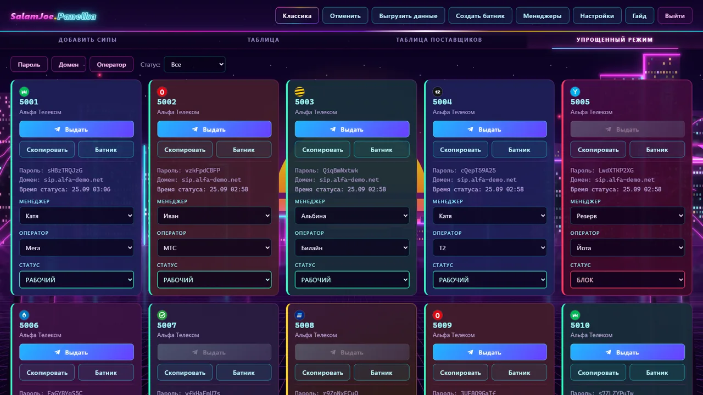The width and height of the screenshot is (703, 395).
Task: Click Выдать on card 5006
Action: coord(76,352)
